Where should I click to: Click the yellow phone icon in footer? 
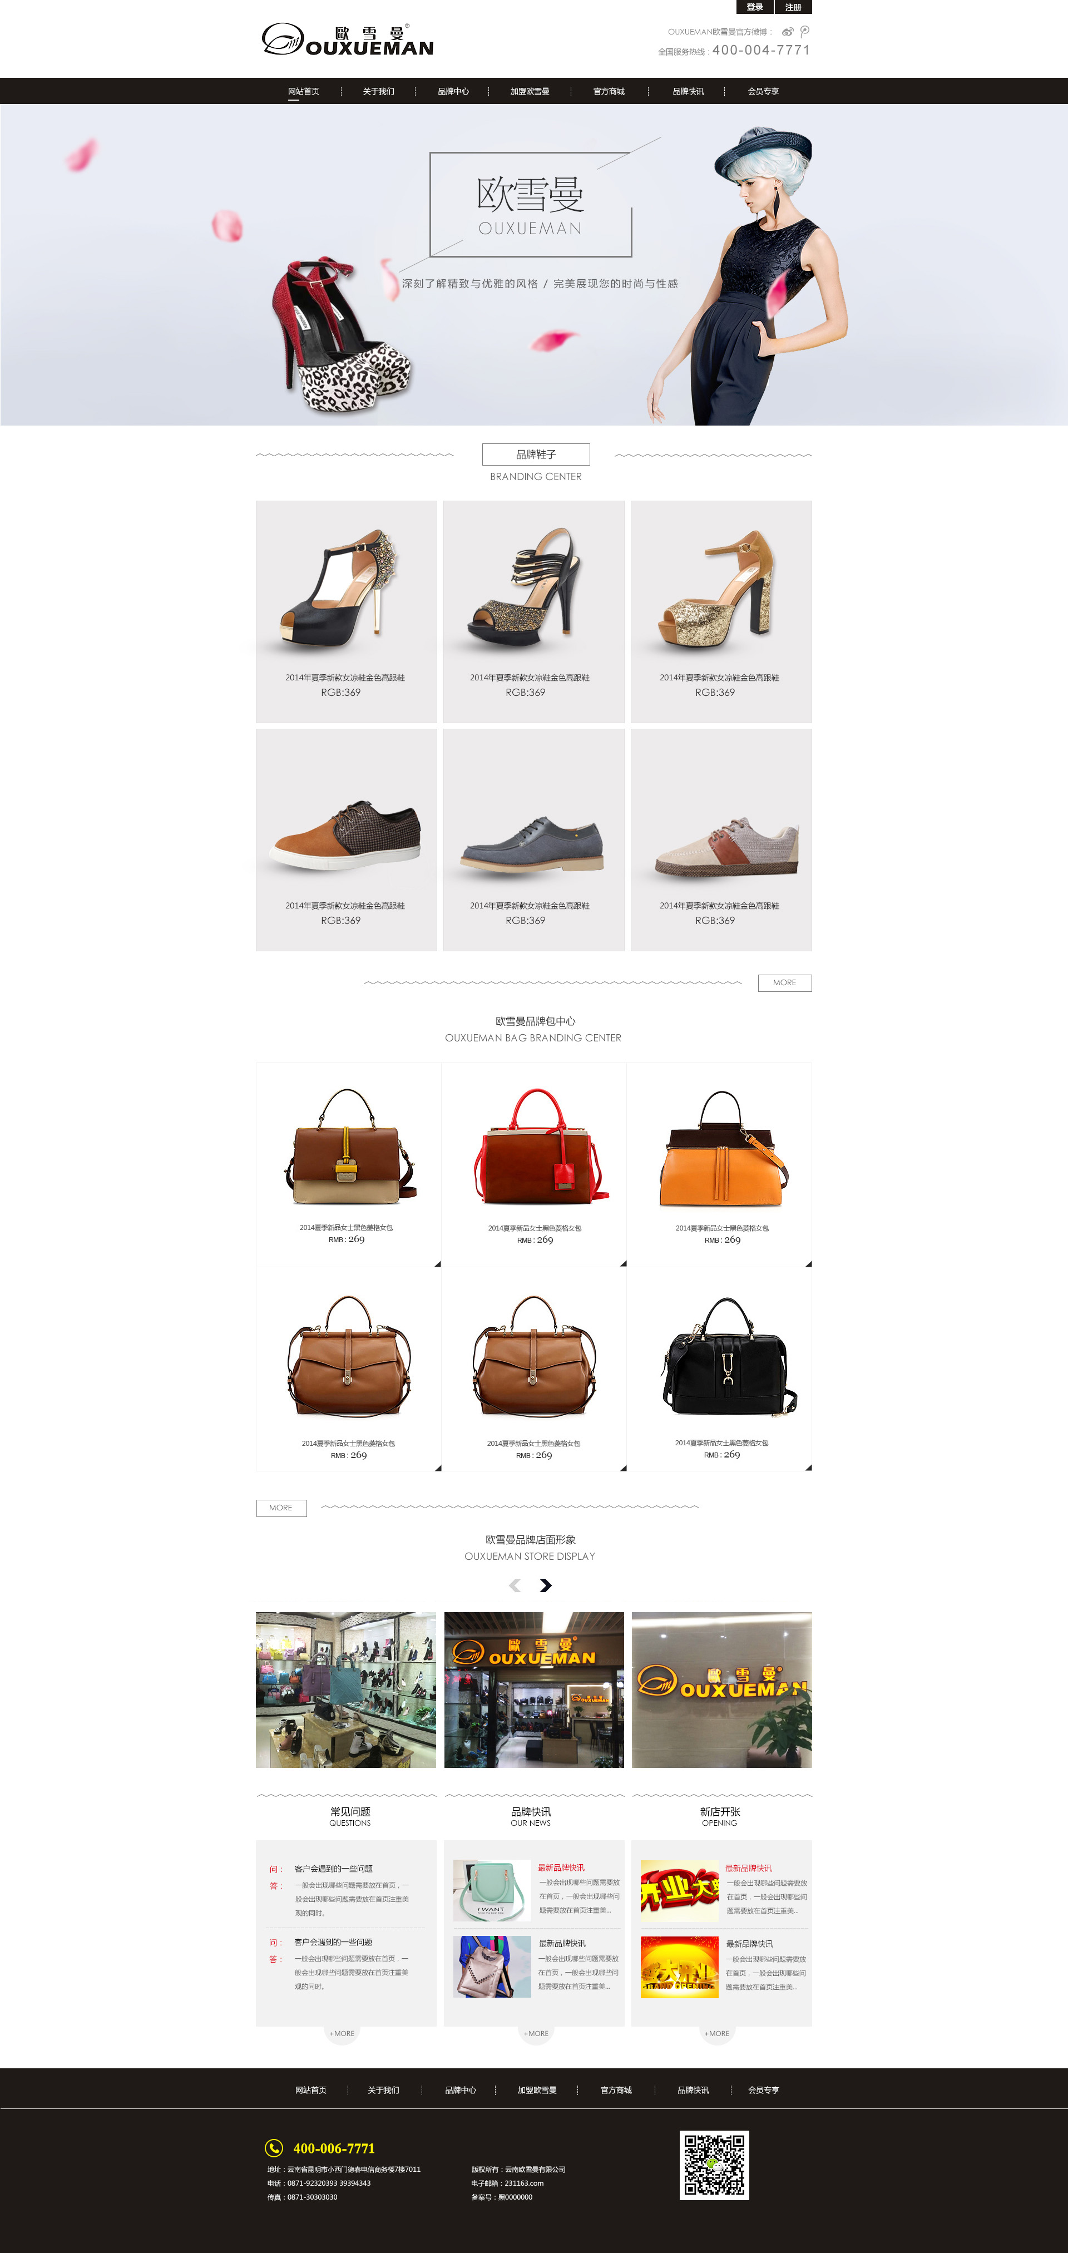point(274,2147)
